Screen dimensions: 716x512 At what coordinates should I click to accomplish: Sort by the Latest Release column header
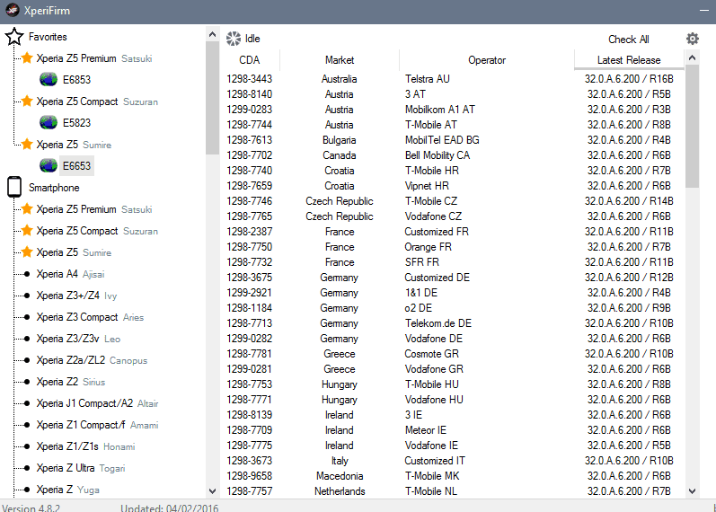(629, 60)
